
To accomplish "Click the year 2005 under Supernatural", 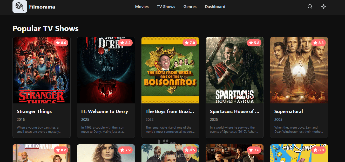I will 278,119.
